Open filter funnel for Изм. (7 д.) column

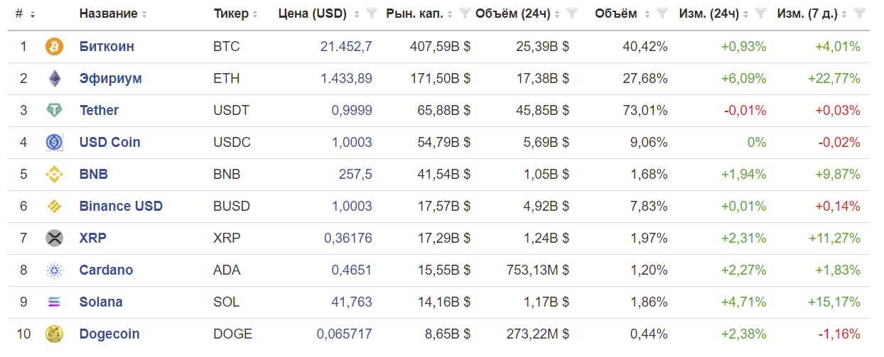[860, 13]
